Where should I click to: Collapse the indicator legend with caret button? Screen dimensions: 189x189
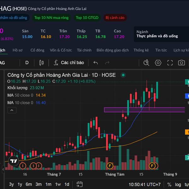(12, 110)
